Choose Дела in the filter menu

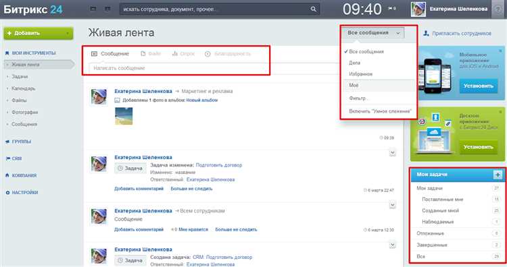[354, 63]
